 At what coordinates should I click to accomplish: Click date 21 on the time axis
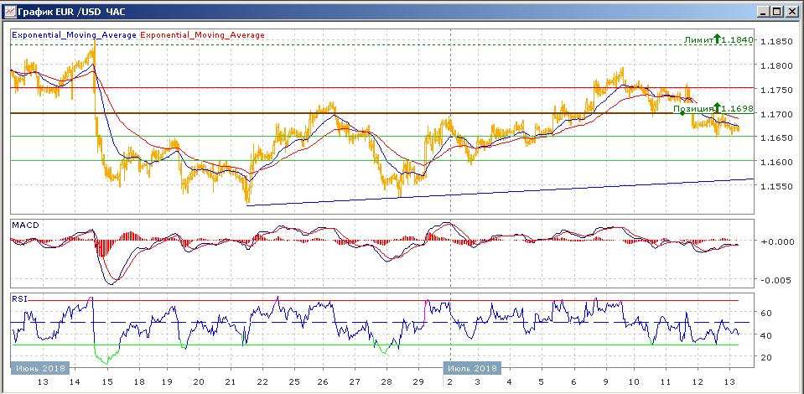click(x=231, y=381)
